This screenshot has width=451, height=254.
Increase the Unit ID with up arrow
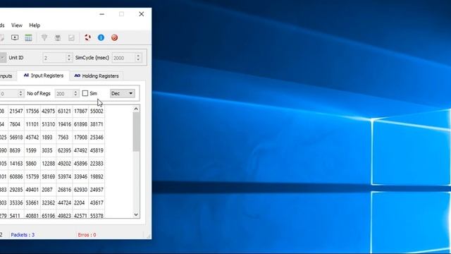[69, 56]
